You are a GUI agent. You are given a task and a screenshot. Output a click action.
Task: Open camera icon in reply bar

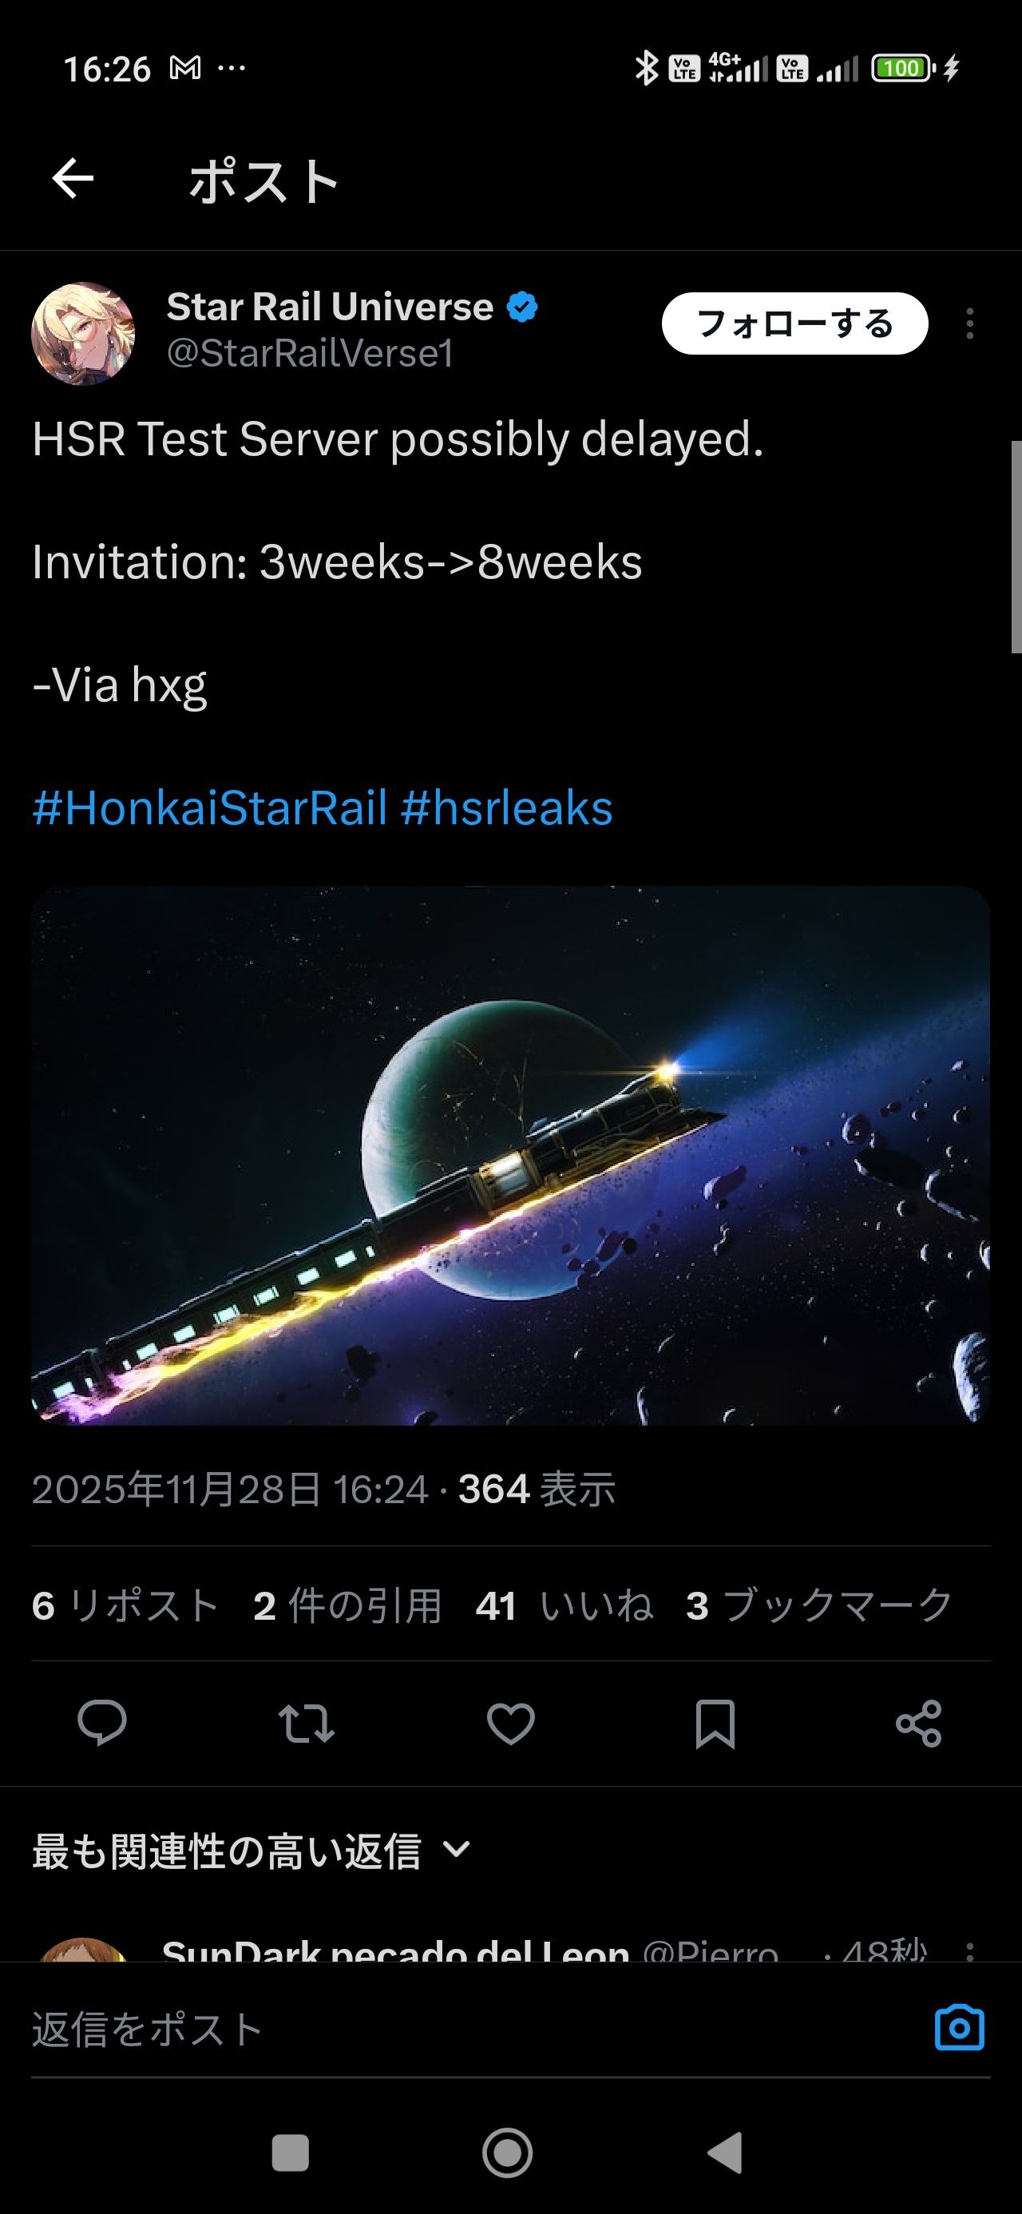click(x=959, y=2027)
